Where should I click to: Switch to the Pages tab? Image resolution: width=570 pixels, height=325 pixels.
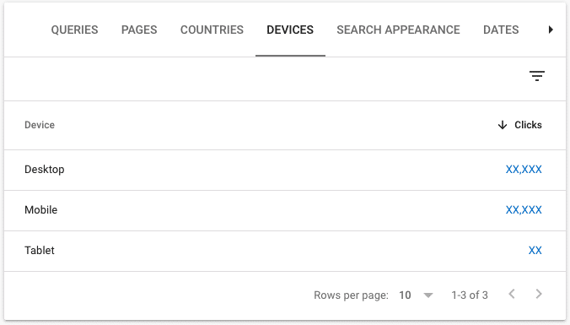click(x=139, y=30)
